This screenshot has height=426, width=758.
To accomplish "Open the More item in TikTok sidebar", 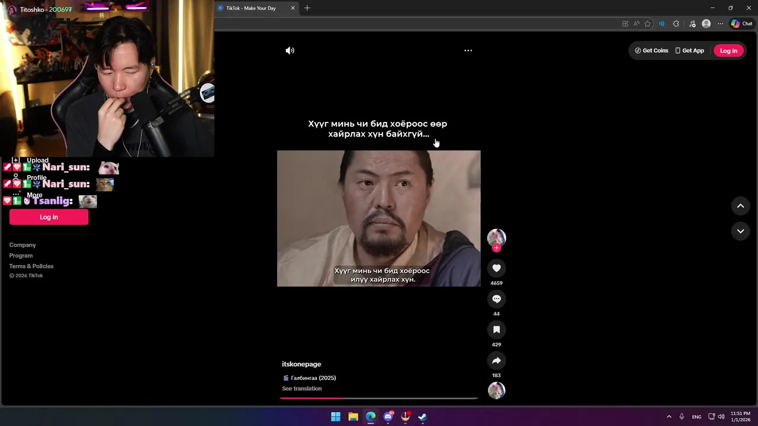I will click(x=29, y=195).
